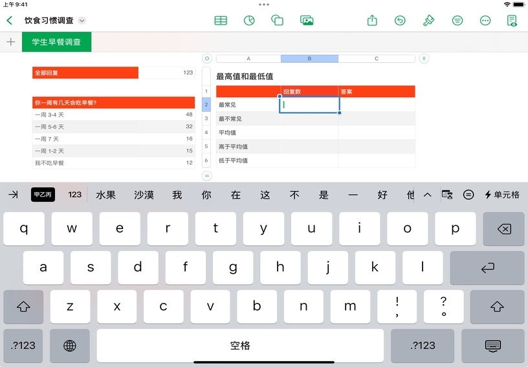Select the 学生早餐调查 sheet tab
The image size is (528, 367).
[x=56, y=42]
